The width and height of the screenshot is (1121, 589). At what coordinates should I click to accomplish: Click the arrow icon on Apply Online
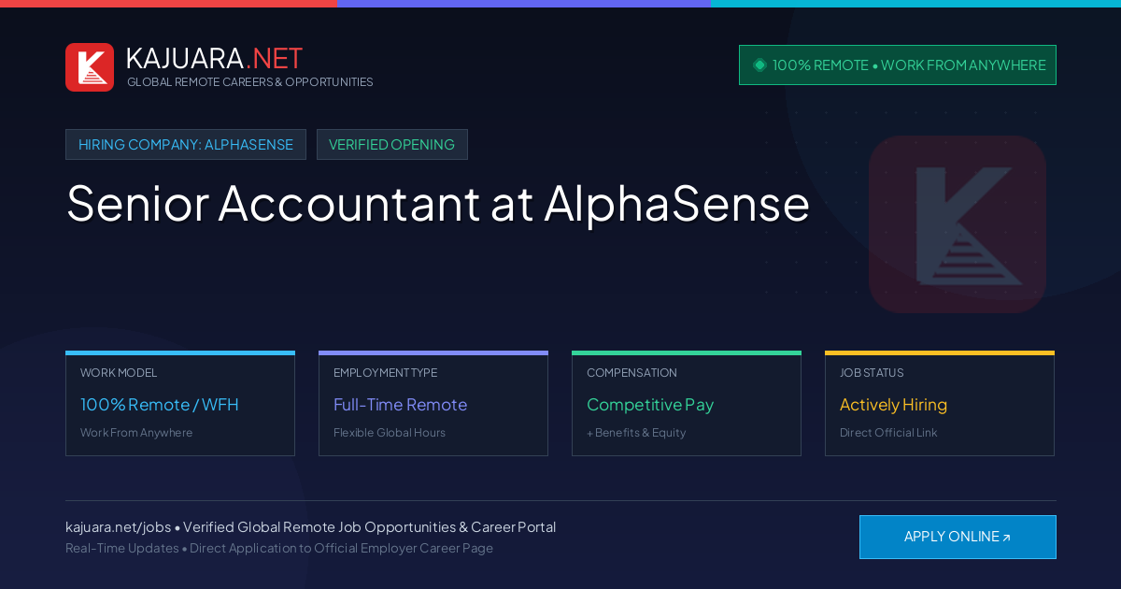[1006, 538]
